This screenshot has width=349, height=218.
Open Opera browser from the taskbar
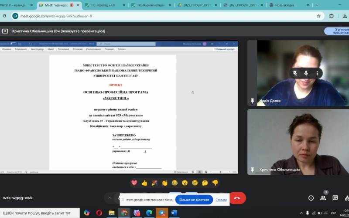[x=99, y=213]
